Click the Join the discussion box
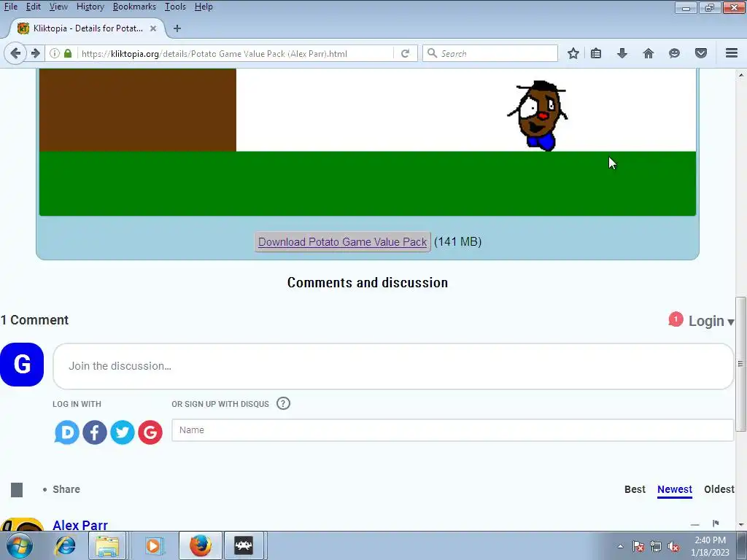Viewport: 747px width, 560px height. click(x=393, y=366)
